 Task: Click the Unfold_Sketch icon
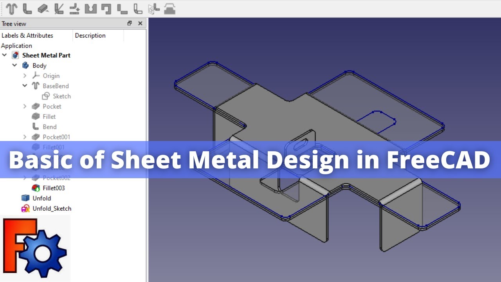(25, 208)
